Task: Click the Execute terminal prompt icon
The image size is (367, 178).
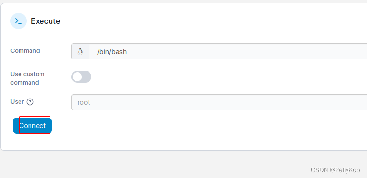Action: [19, 21]
